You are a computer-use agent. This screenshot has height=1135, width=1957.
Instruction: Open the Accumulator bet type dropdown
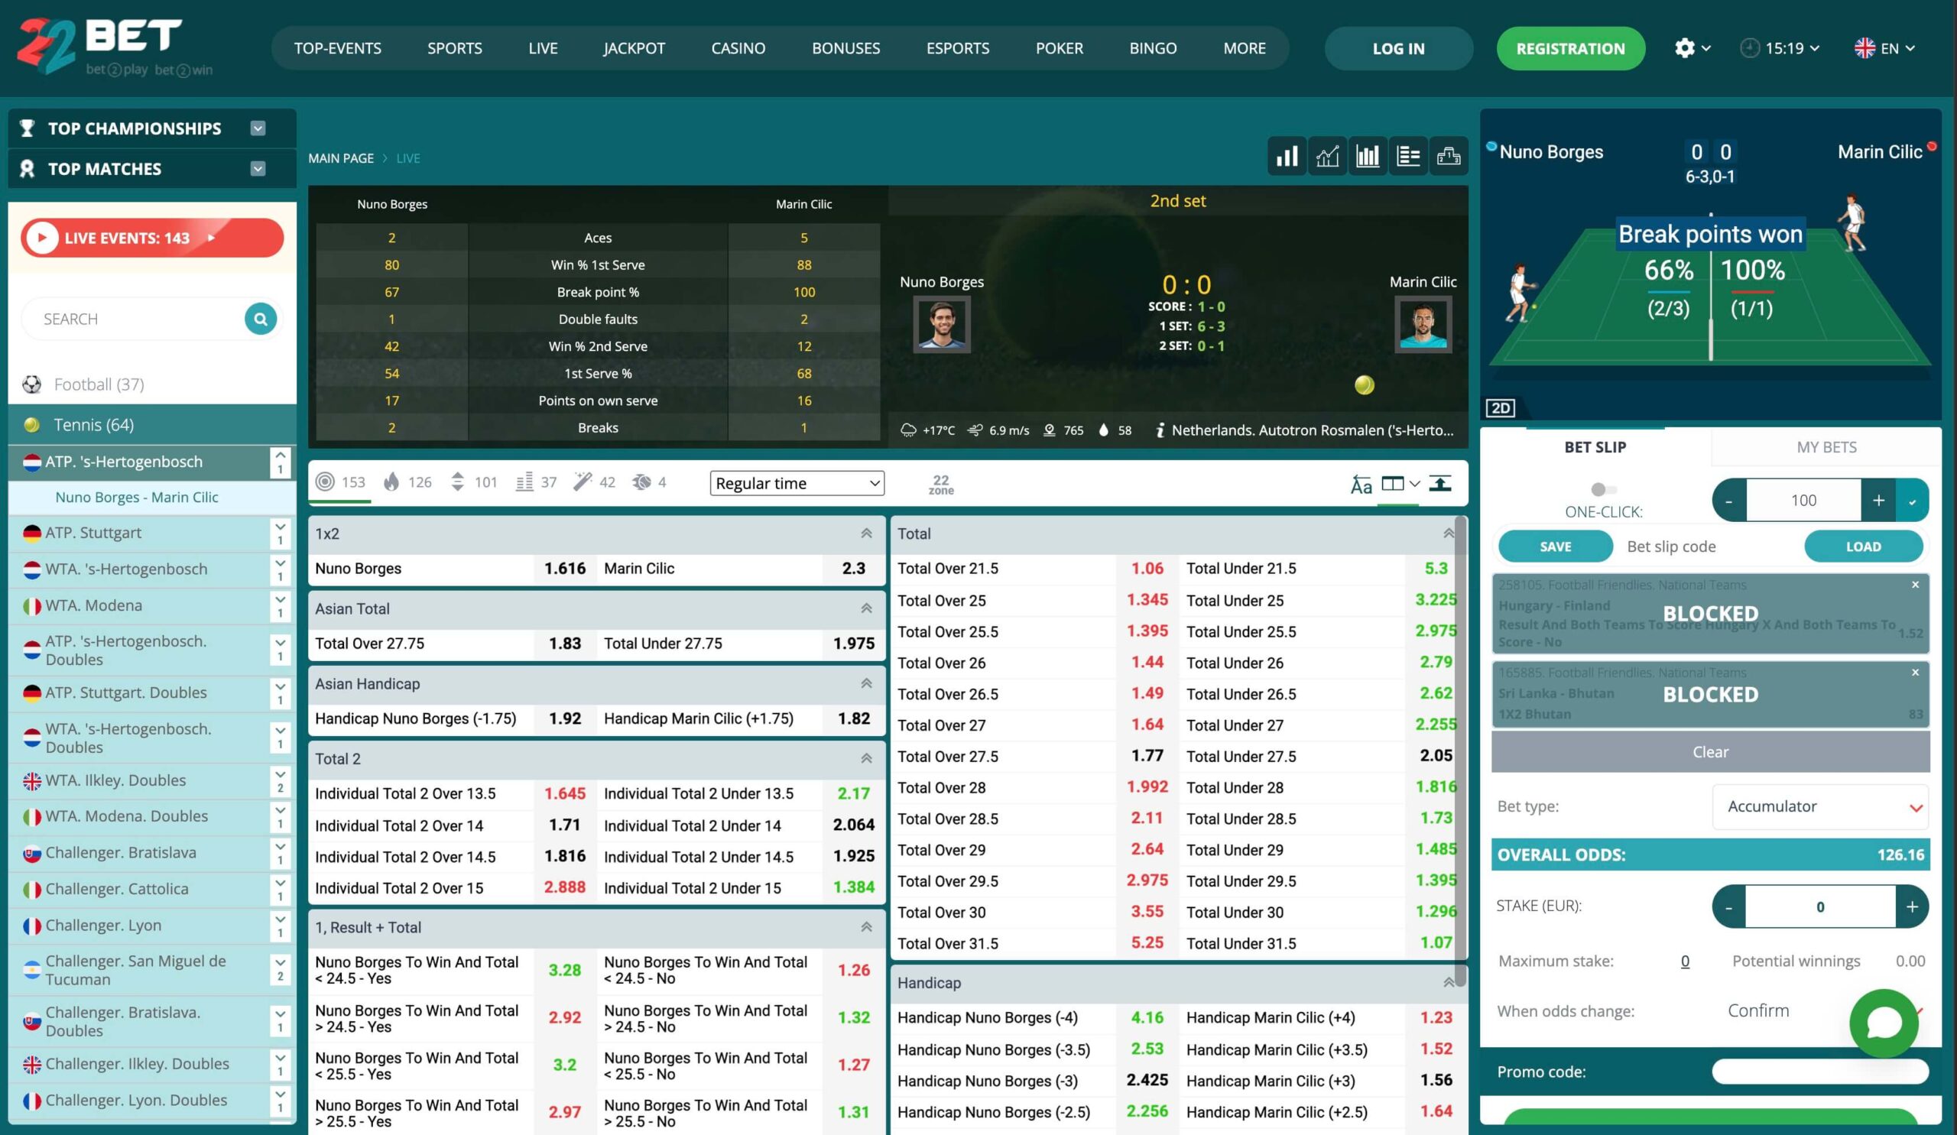tap(1820, 806)
